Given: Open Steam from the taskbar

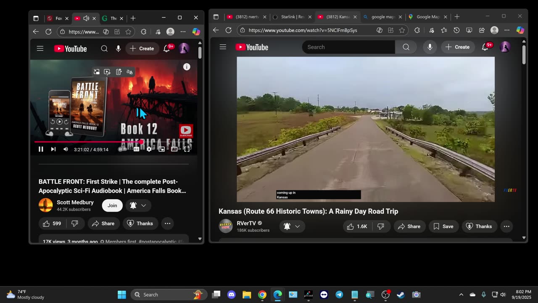Looking at the screenshot, I should coord(401,295).
